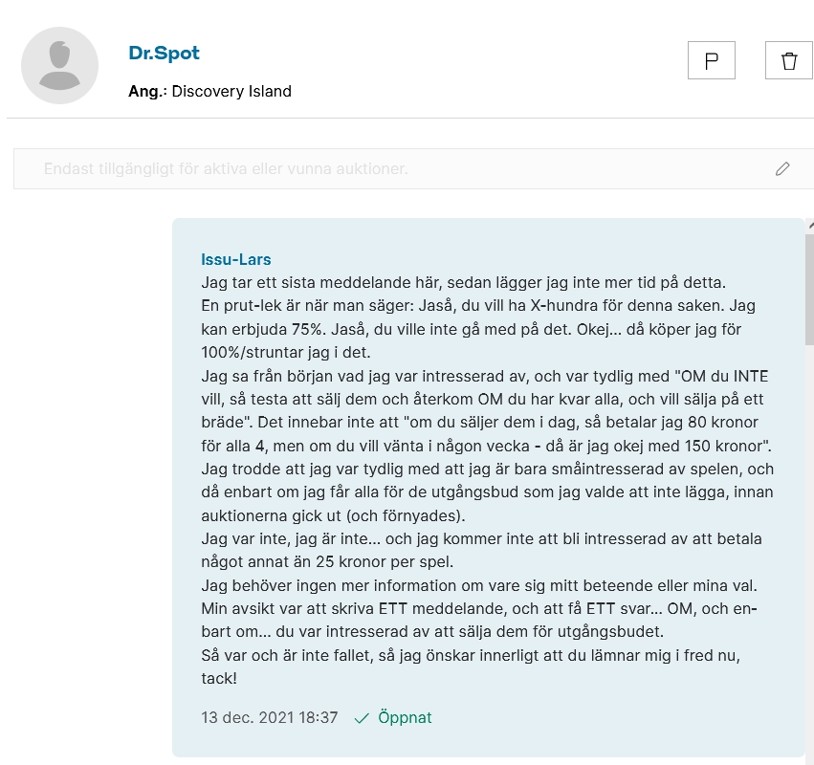814x765 pixels.
Task: Click the scroll-up arrow of message list
Action: 810,225
